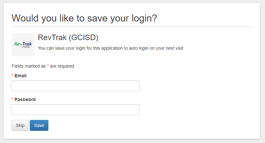Select the RevTrak (GCISD) application title
The height and width of the screenshot is (143, 265).
point(68,38)
